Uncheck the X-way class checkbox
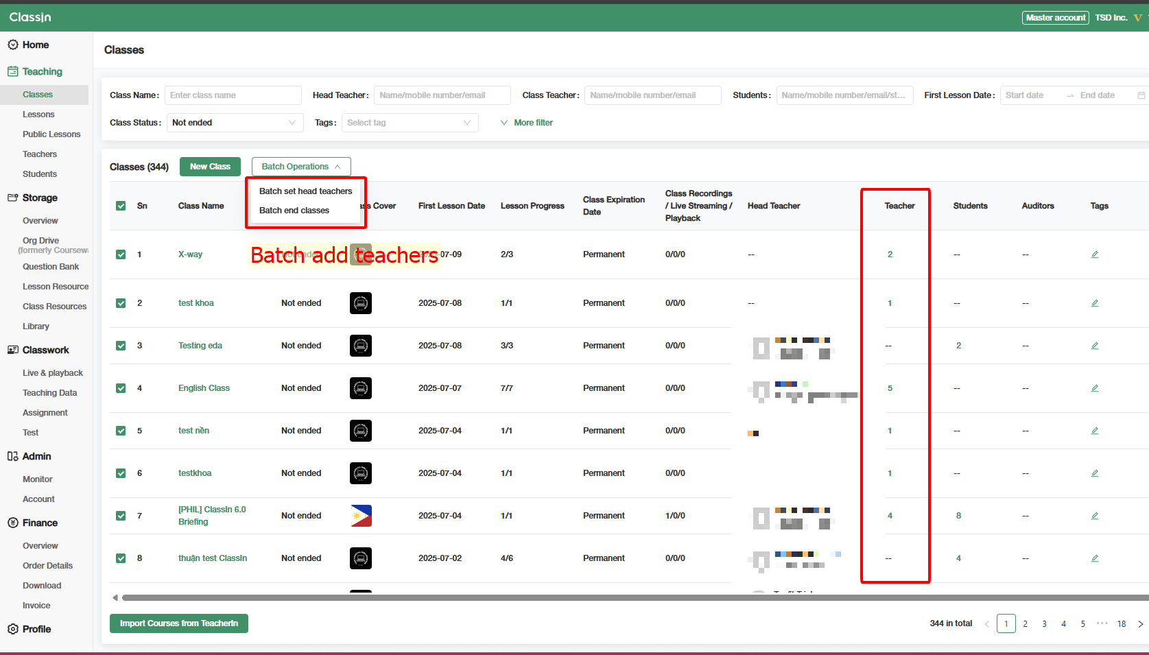Screen dimensions: 1149x655 [x=121, y=254]
